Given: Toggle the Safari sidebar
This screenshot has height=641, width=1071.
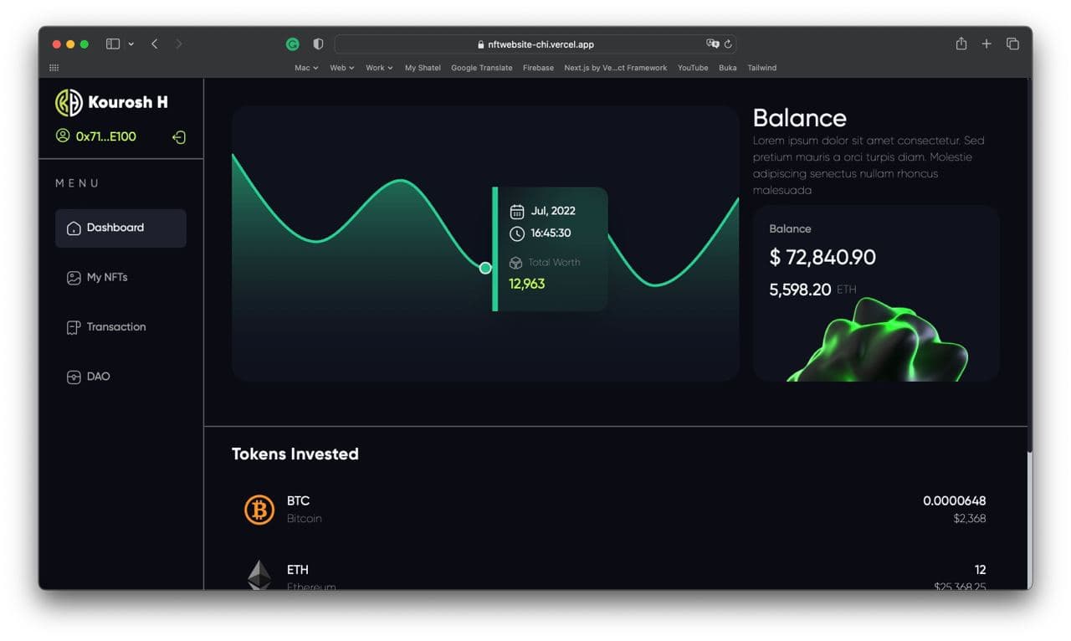Looking at the screenshot, I should [113, 44].
